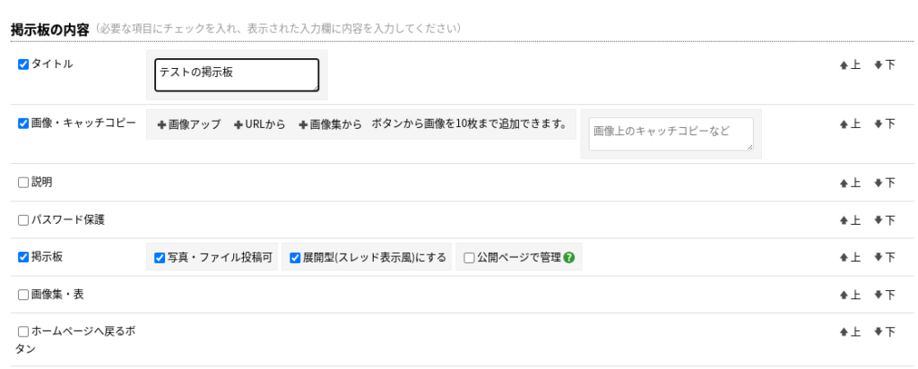This screenshot has height=369, width=918.
Task: Uncheck the タイトル checkbox
Action: 24,64
